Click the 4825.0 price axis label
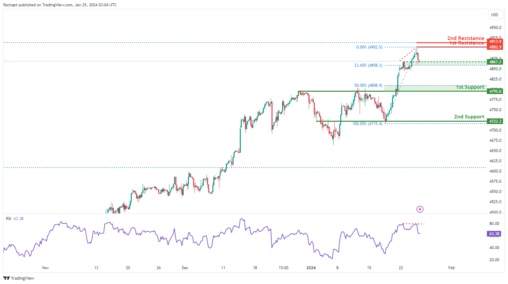This screenshot has height=284, width=508. point(495,79)
